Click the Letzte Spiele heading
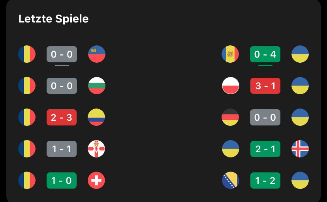 53,19
